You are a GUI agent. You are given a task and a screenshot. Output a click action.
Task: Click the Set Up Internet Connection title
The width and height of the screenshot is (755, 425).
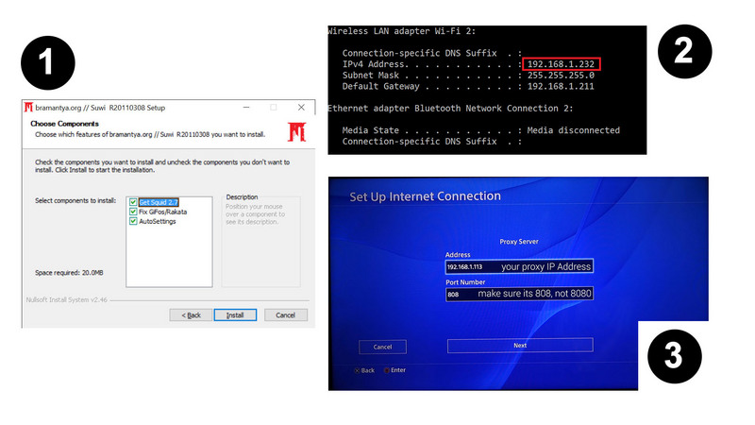(x=426, y=196)
